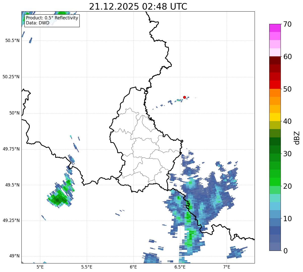Click the colorbar tick value 10
303x272 pixels.
[x=287, y=218]
